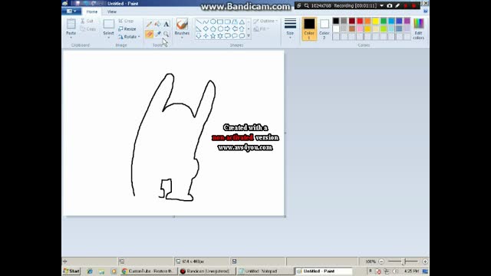Open the Rotate dropdown
Screen dimensions: 491x276
point(130,37)
